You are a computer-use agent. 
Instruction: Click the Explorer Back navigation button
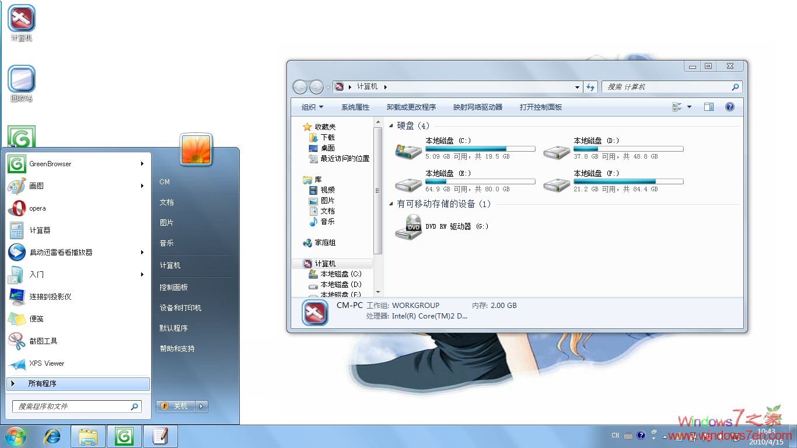(x=300, y=87)
